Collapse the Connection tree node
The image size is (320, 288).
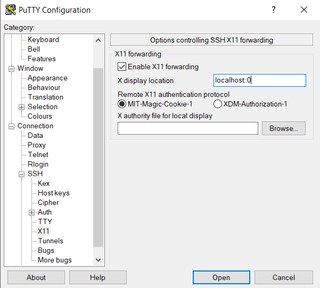pos(12,126)
